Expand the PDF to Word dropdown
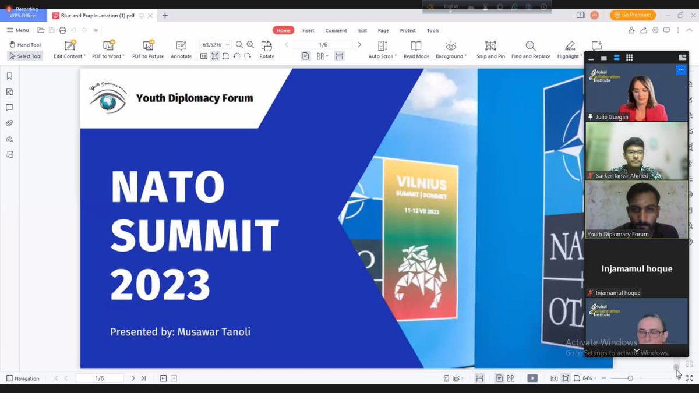This screenshot has width=699, height=393. pyautogui.click(x=123, y=56)
